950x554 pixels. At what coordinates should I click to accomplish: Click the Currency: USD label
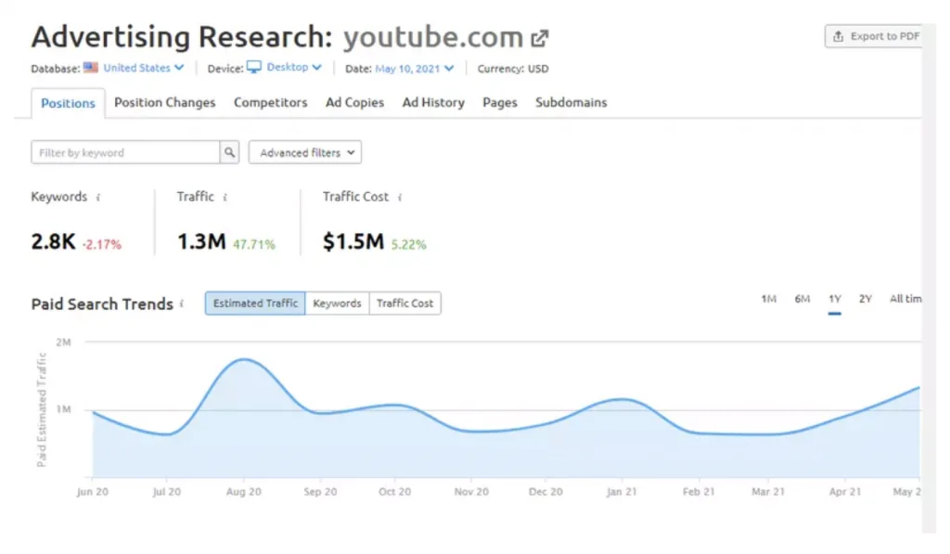point(512,69)
